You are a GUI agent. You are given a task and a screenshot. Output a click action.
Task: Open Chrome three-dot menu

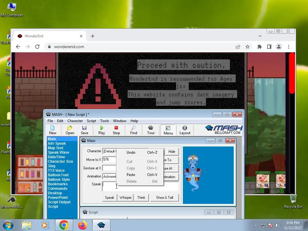pos(288,47)
